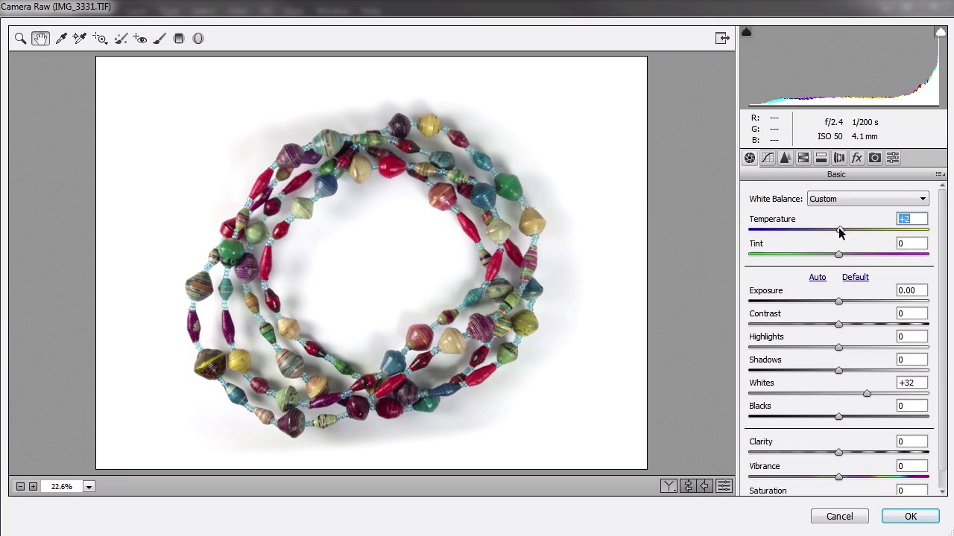This screenshot has height=536, width=954.
Task: Click the Shadows slider handle
Action: (838, 371)
